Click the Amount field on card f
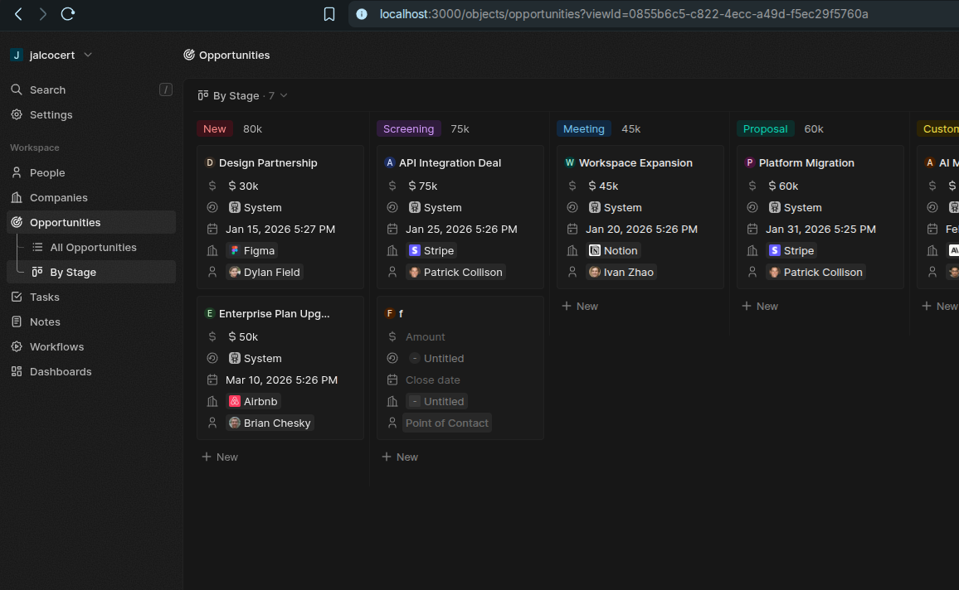Image resolution: width=959 pixels, height=590 pixels. [x=425, y=336]
